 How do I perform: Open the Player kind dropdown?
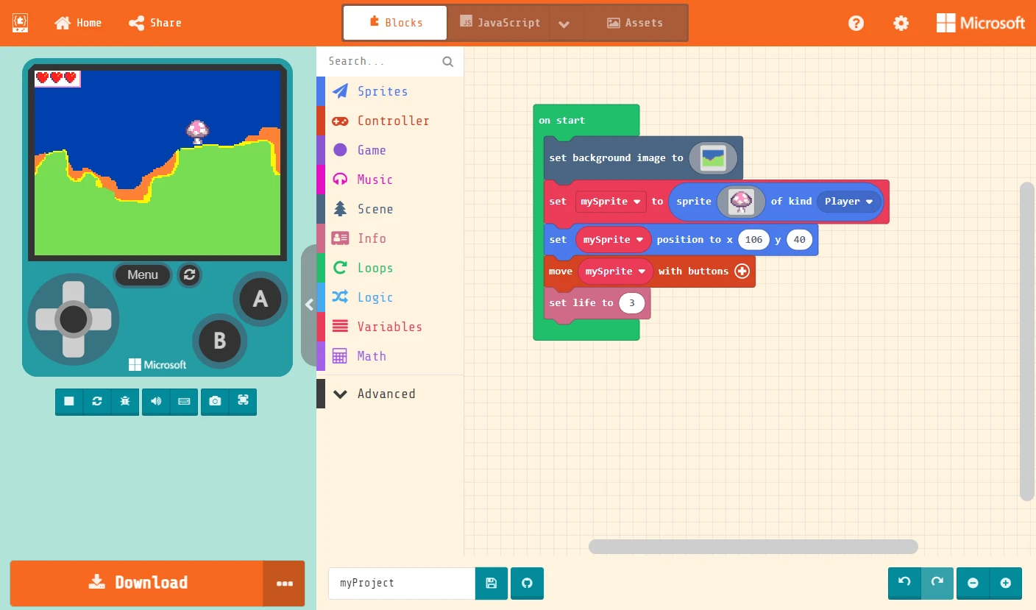click(848, 202)
